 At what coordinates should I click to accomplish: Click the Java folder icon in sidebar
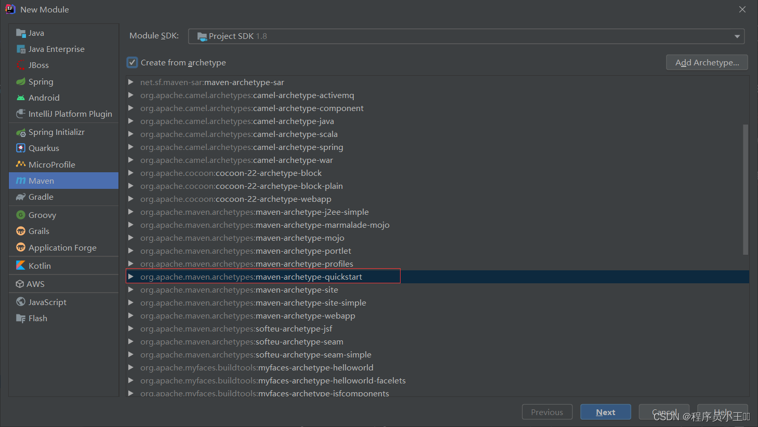pos(21,33)
